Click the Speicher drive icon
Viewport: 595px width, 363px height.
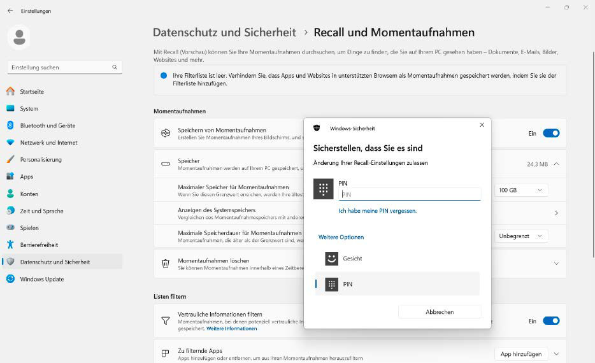(x=166, y=164)
